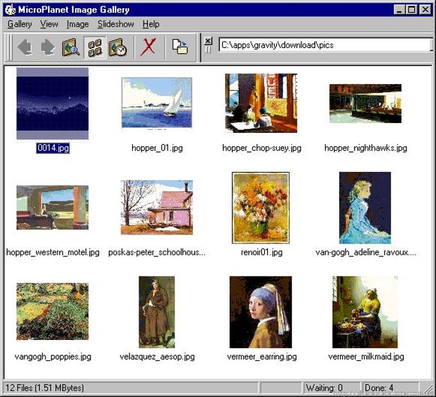This screenshot has height=397, width=436.
Task: Click the hopper_western_motel.jpg file name
Action: point(53,252)
